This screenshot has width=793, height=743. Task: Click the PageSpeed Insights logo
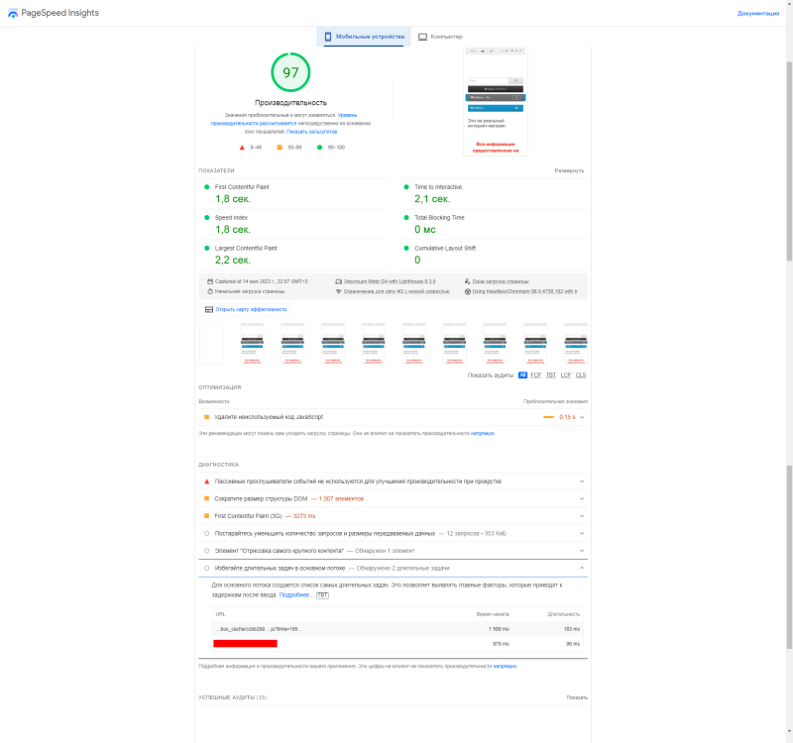click(13, 13)
